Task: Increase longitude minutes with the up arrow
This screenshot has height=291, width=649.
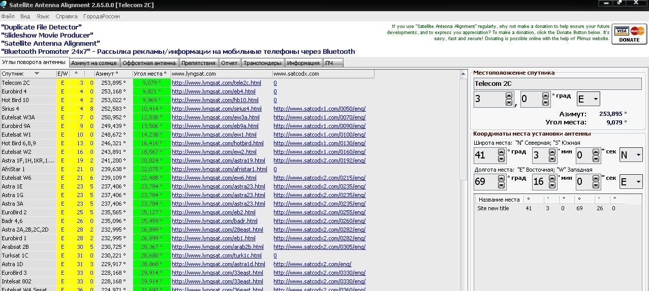Action: (x=552, y=178)
